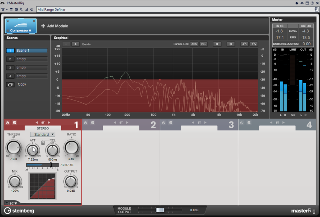Select scene slot 4

[10, 76]
